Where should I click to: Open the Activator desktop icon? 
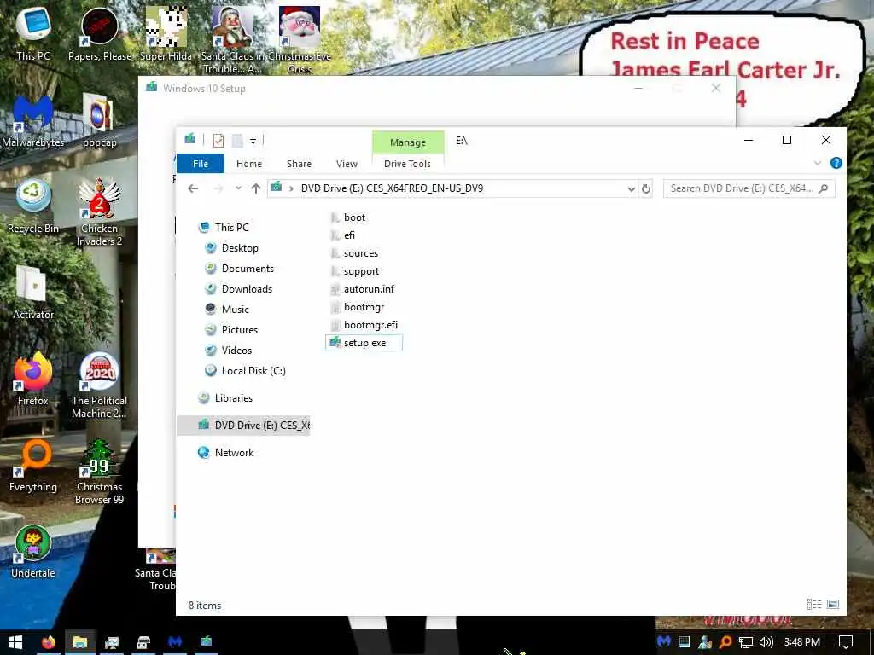pyautogui.click(x=33, y=293)
